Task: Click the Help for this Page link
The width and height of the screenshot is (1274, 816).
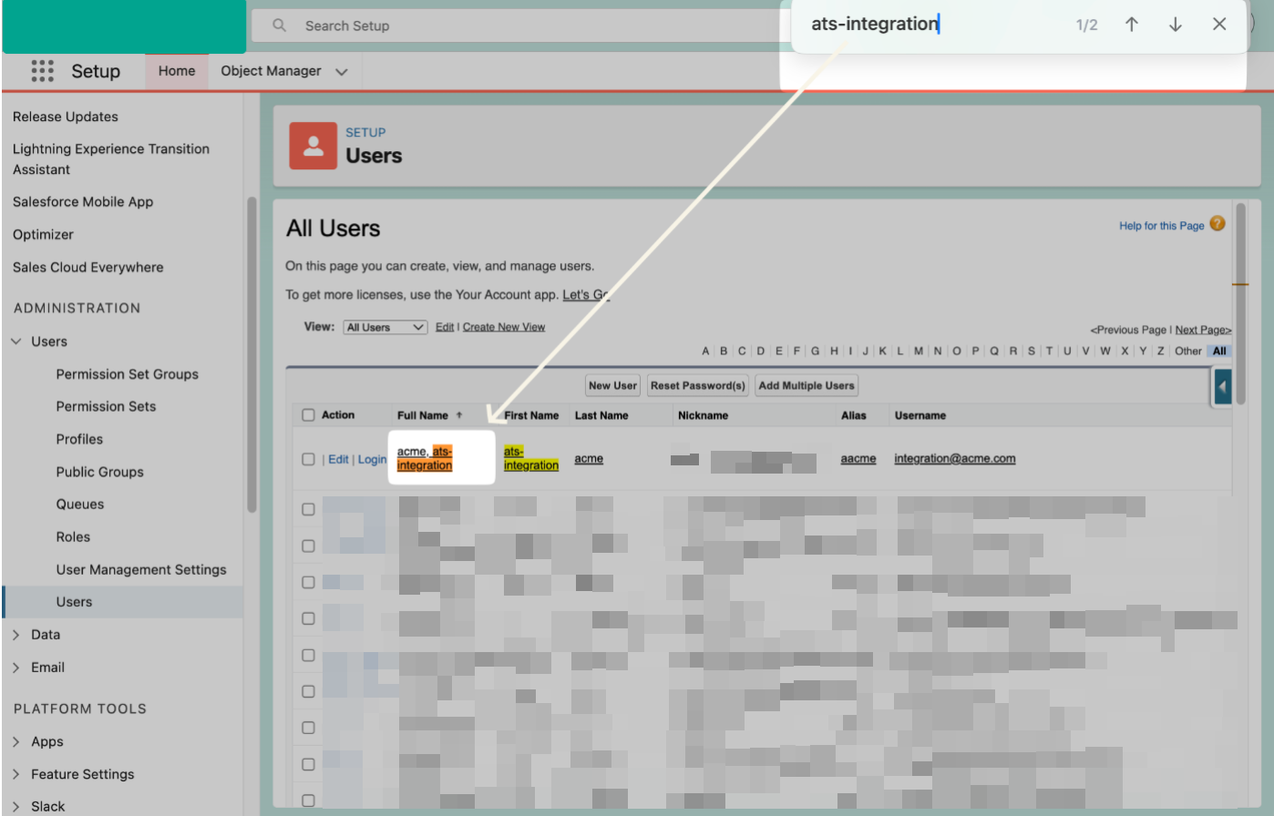Action: point(1162,226)
